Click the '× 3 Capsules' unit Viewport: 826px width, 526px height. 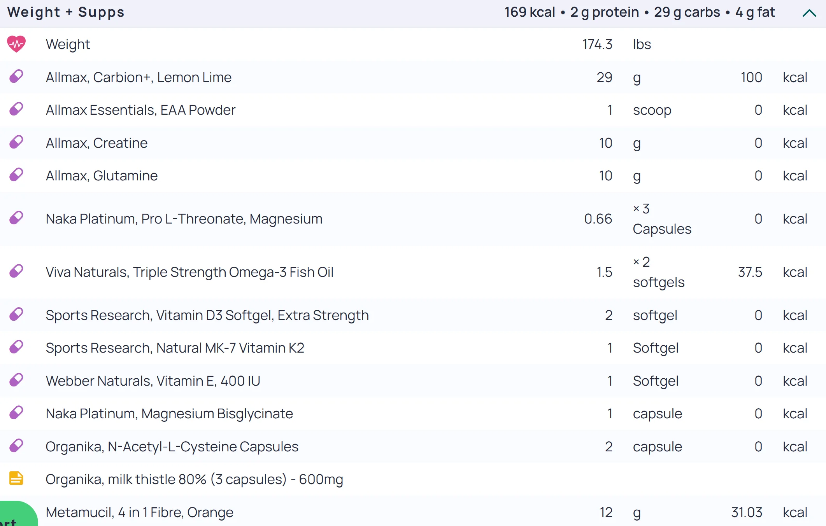click(x=662, y=219)
